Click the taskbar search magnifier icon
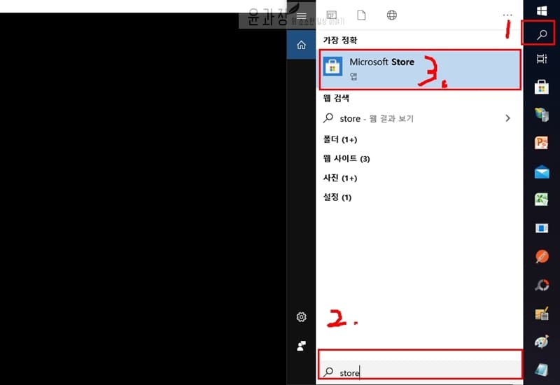Image resolution: width=560 pixels, height=385 pixels. 542,34
